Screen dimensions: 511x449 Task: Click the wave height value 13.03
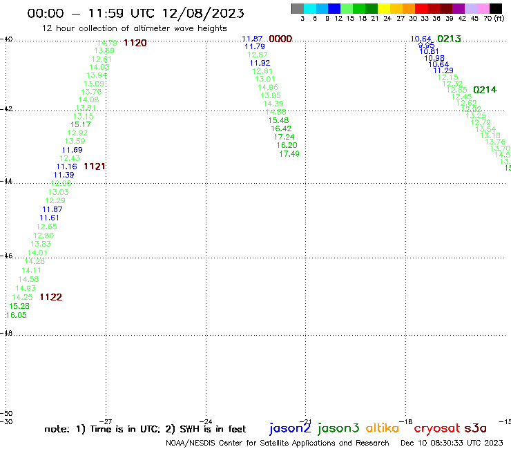(58, 193)
